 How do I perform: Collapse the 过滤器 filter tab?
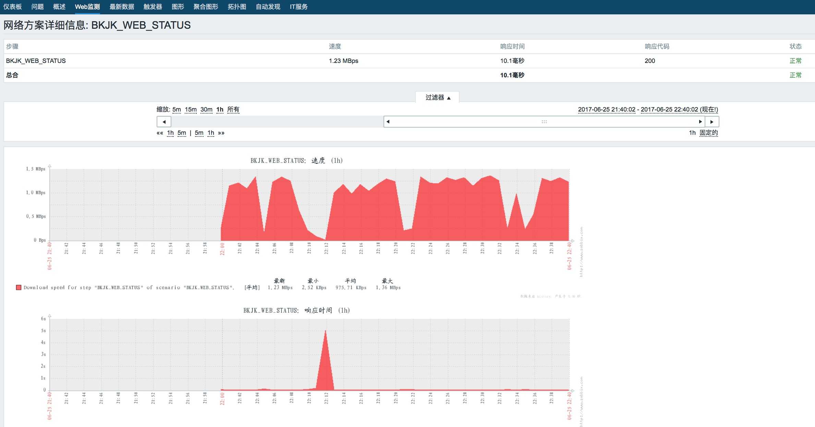click(438, 98)
